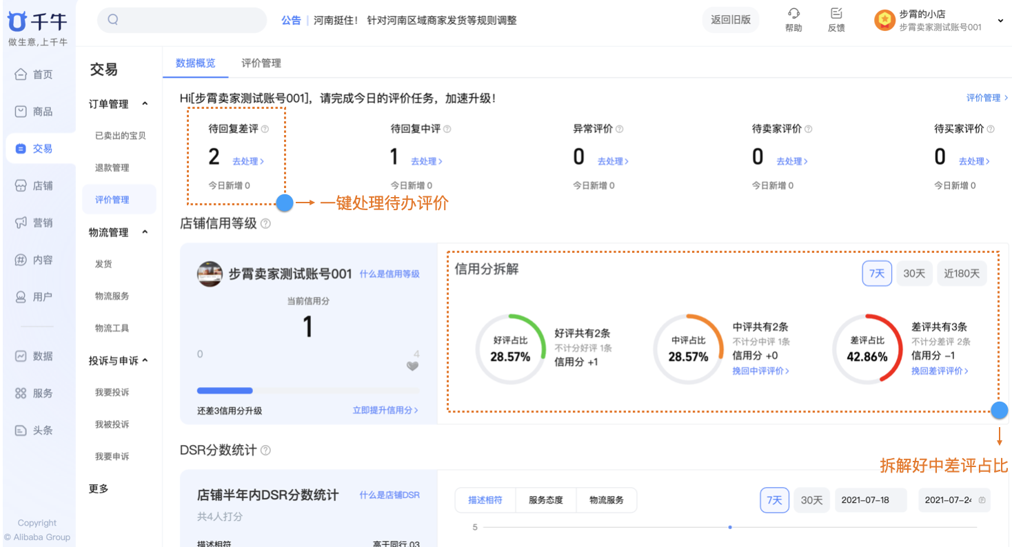Click the search magnifier icon
The height and width of the screenshot is (547, 1012).
[113, 20]
